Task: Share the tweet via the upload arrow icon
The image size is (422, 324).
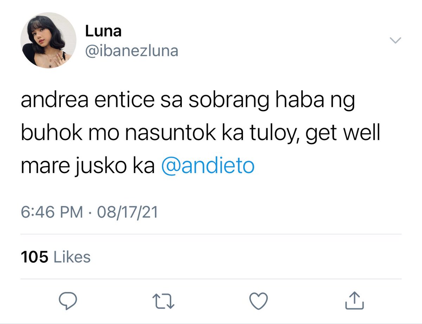Action: click(354, 300)
